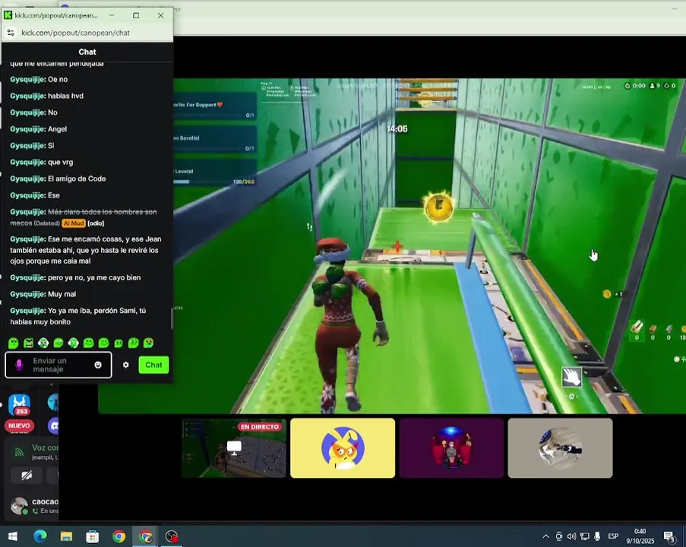Screen dimensions: 686x547
Task: Open the Discord server icon with 253 badge
Action: pos(20,404)
